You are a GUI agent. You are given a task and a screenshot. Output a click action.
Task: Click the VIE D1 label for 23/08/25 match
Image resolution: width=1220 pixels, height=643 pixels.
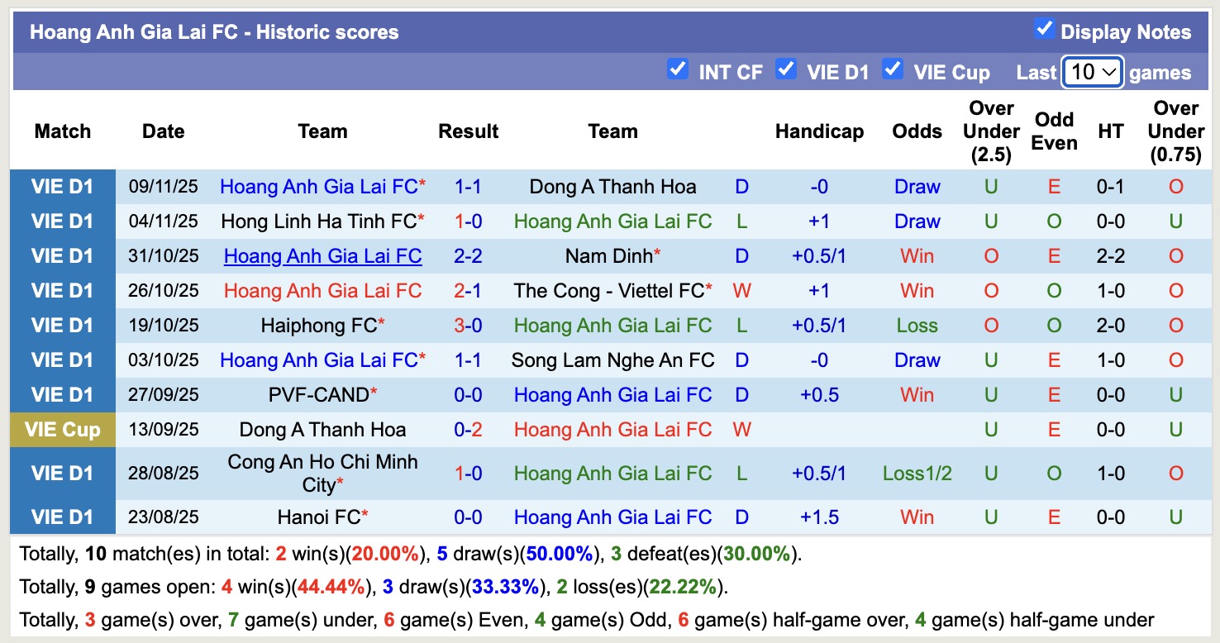[x=63, y=517]
